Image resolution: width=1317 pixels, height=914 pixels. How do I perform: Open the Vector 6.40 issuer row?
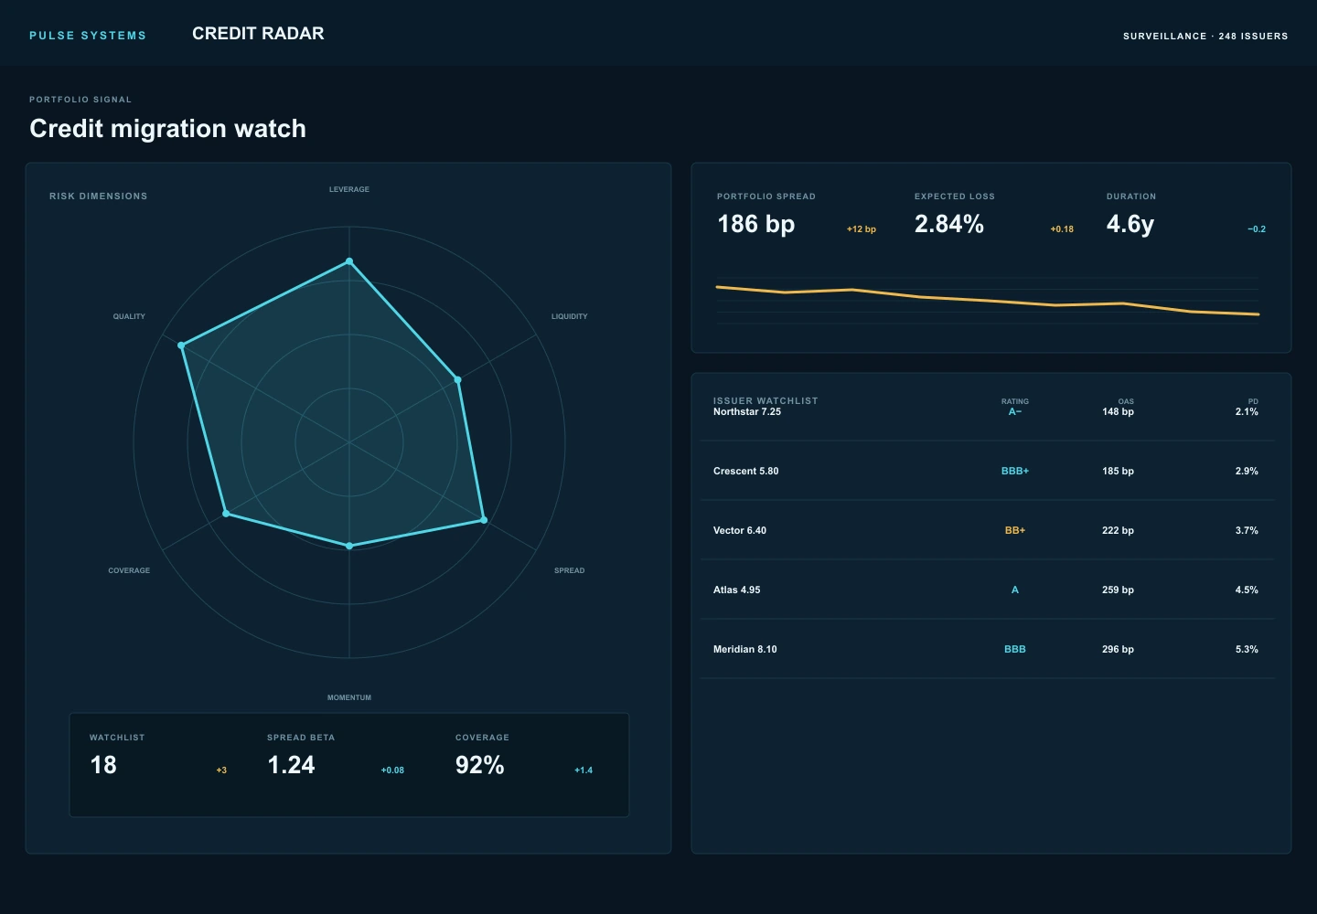tap(987, 530)
